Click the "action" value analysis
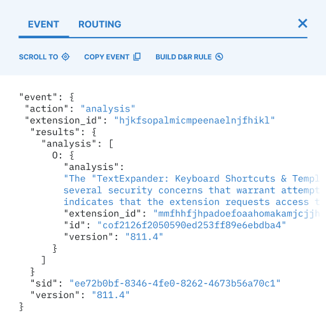Viewport: 326px width, 326px height. point(108,109)
